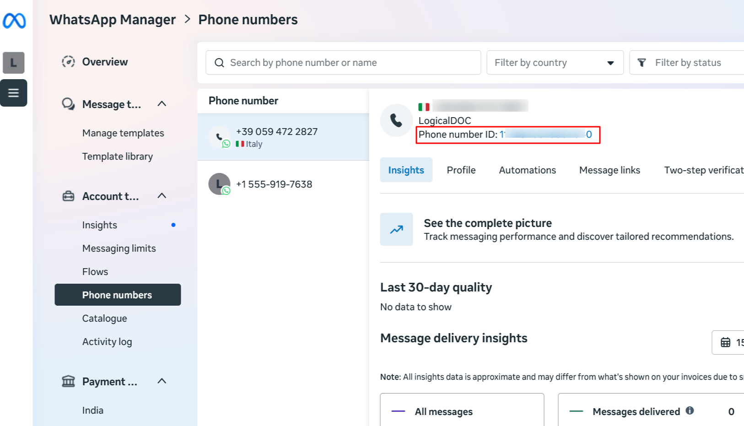The width and height of the screenshot is (744, 426).
Task: Click WhatsApp Manager breadcrumb
Action: coord(113,20)
